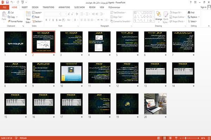
Task: Open the ANIMATIONS tab
Action: click(x=64, y=7)
